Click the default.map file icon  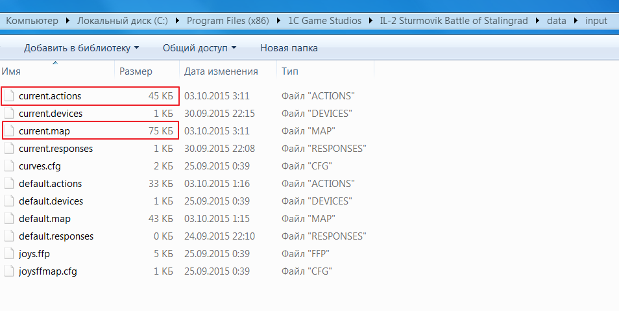click(x=8, y=219)
